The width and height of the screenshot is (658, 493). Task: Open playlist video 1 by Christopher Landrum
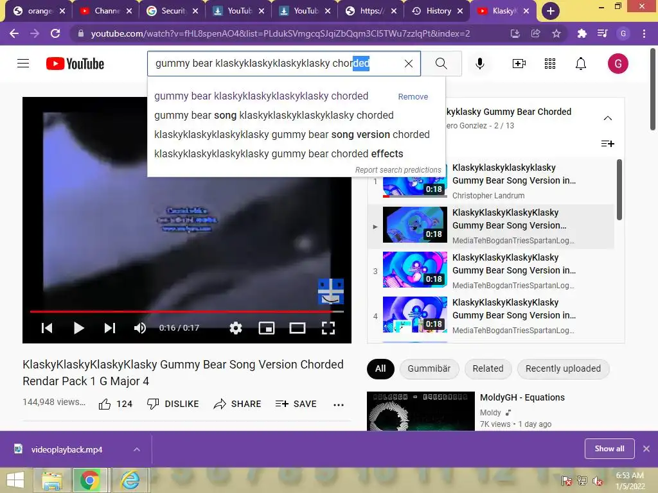pyautogui.click(x=491, y=182)
